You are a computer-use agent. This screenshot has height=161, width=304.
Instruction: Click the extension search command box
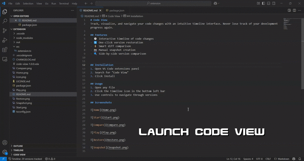click(x=153, y=3)
